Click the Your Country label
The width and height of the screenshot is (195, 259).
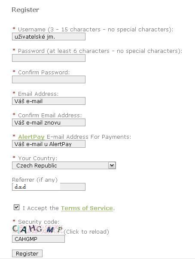(x=38, y=158)
